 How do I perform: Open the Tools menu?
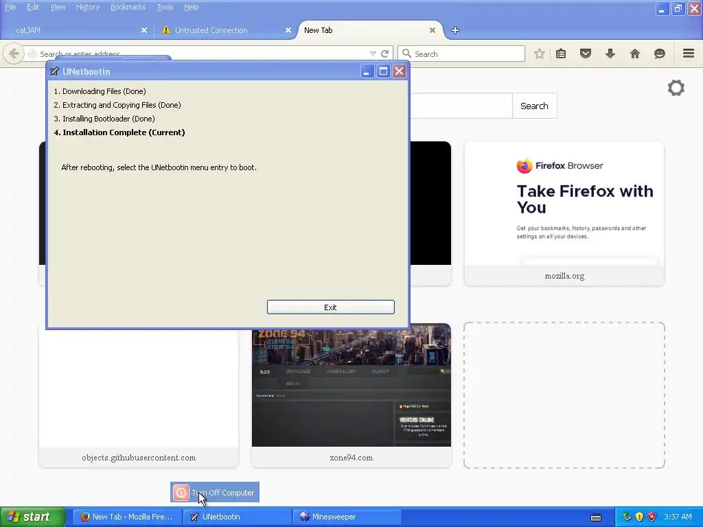coord(165,7)
